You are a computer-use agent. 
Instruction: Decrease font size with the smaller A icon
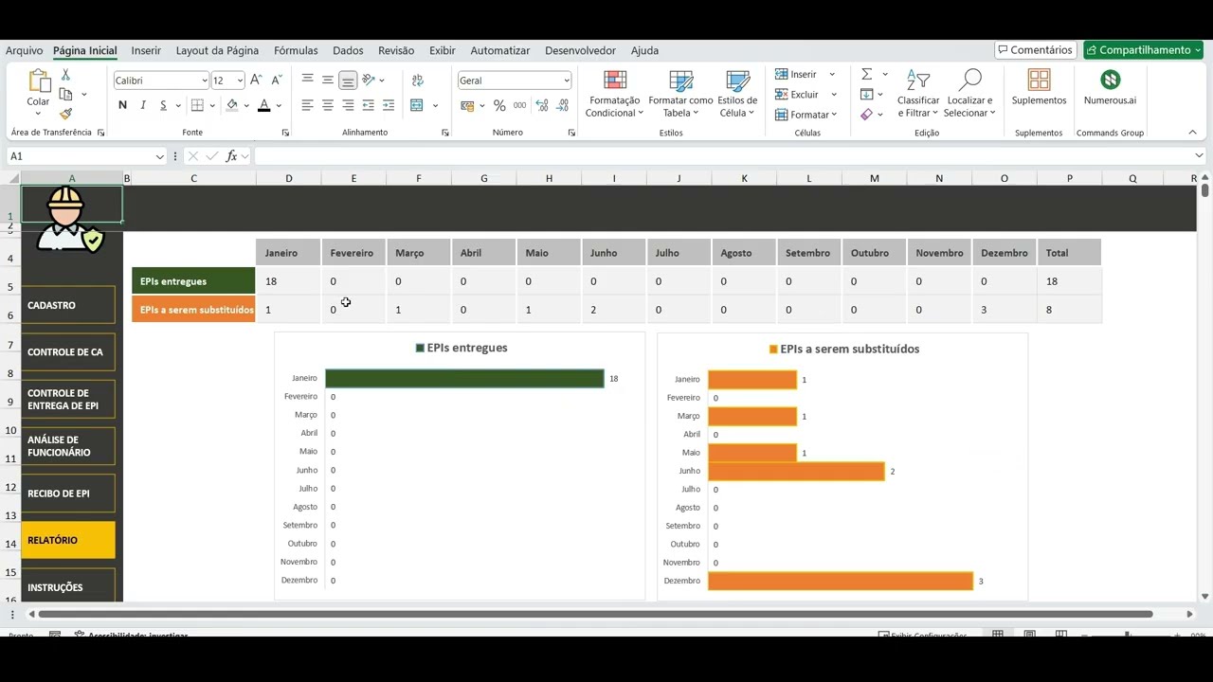coord(277,81)
